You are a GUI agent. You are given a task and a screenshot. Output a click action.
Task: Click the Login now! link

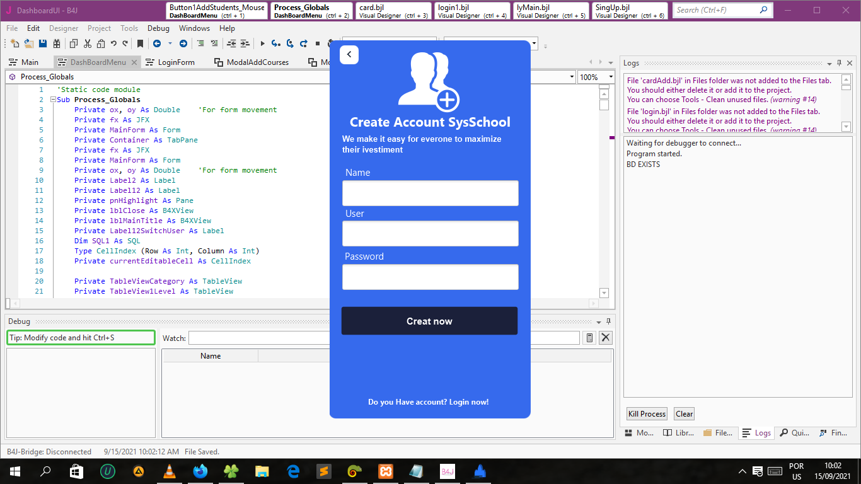(469, 402)
